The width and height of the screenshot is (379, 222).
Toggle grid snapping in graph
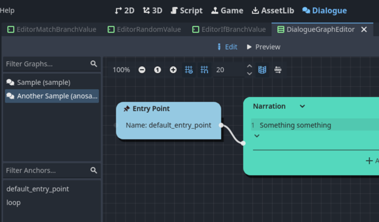click(x=204, y=70)
